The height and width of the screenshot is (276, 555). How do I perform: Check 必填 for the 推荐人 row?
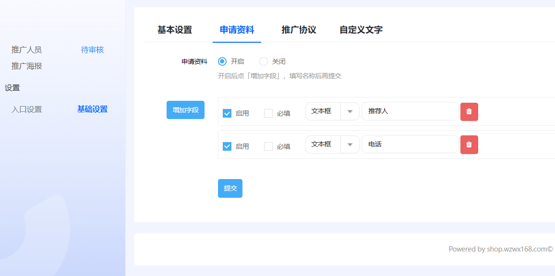(x=268, y=113)
